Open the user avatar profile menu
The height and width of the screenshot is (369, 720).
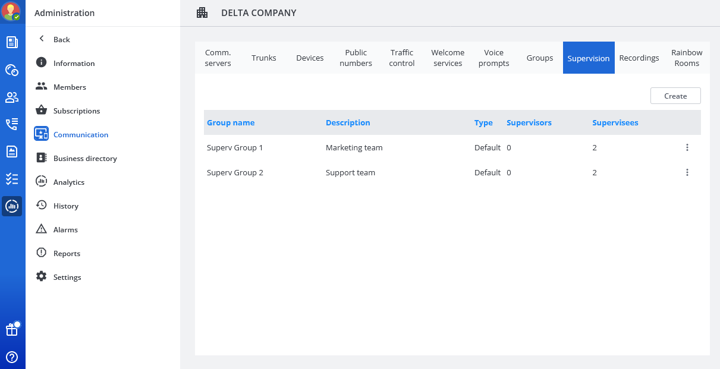(x=12, y=11)
